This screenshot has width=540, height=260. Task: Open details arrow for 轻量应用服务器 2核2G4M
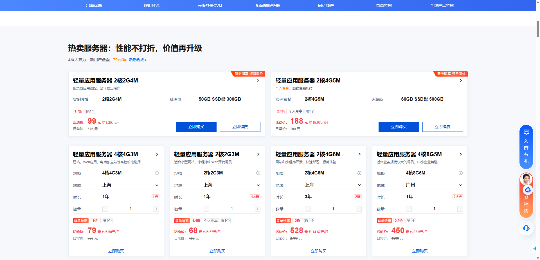pos(258,81)
